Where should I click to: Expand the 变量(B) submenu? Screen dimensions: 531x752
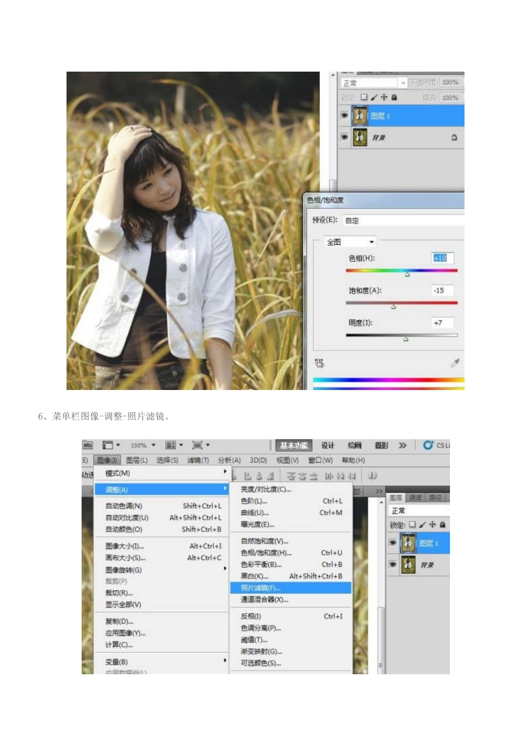click(162, 661)
